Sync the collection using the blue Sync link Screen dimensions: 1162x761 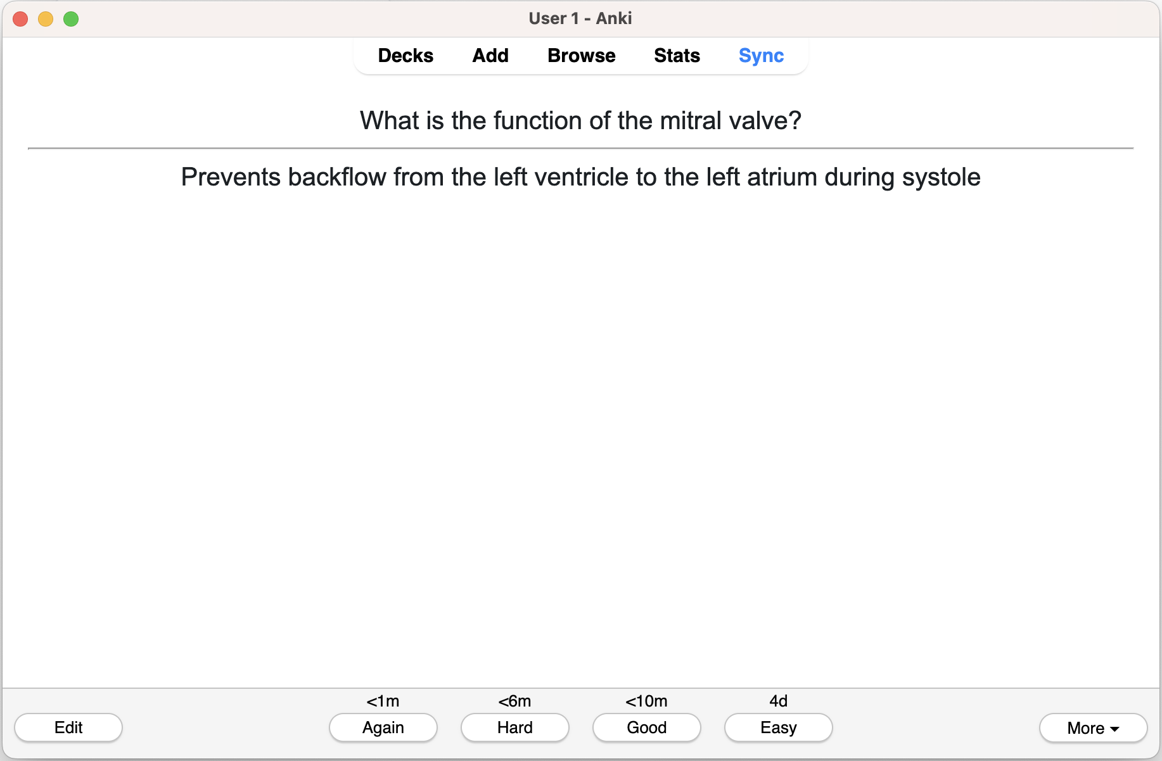click(761, 56)
